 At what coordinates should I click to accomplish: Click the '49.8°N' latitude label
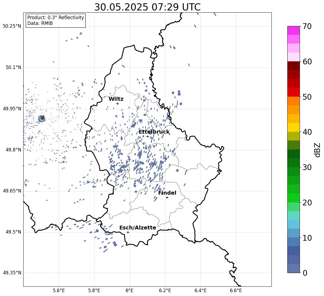[13, 150]
